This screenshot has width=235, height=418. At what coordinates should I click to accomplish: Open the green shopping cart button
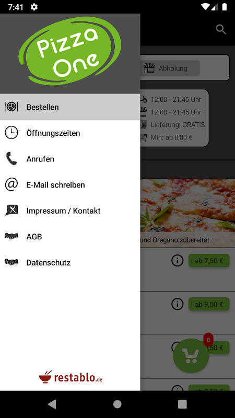pyautogui.click(x=191, y=356)
